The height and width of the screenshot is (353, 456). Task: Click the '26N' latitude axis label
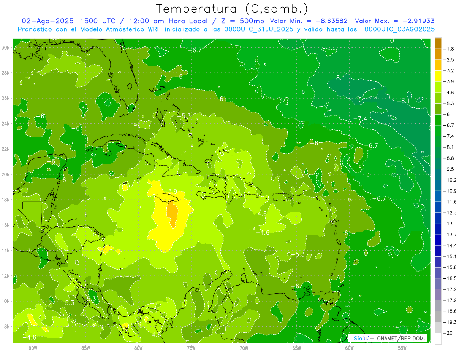[5, 98]
